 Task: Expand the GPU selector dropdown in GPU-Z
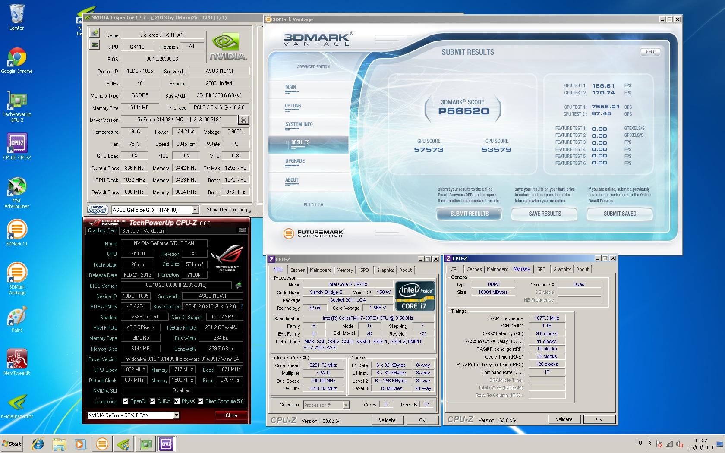tap(176, 415)
